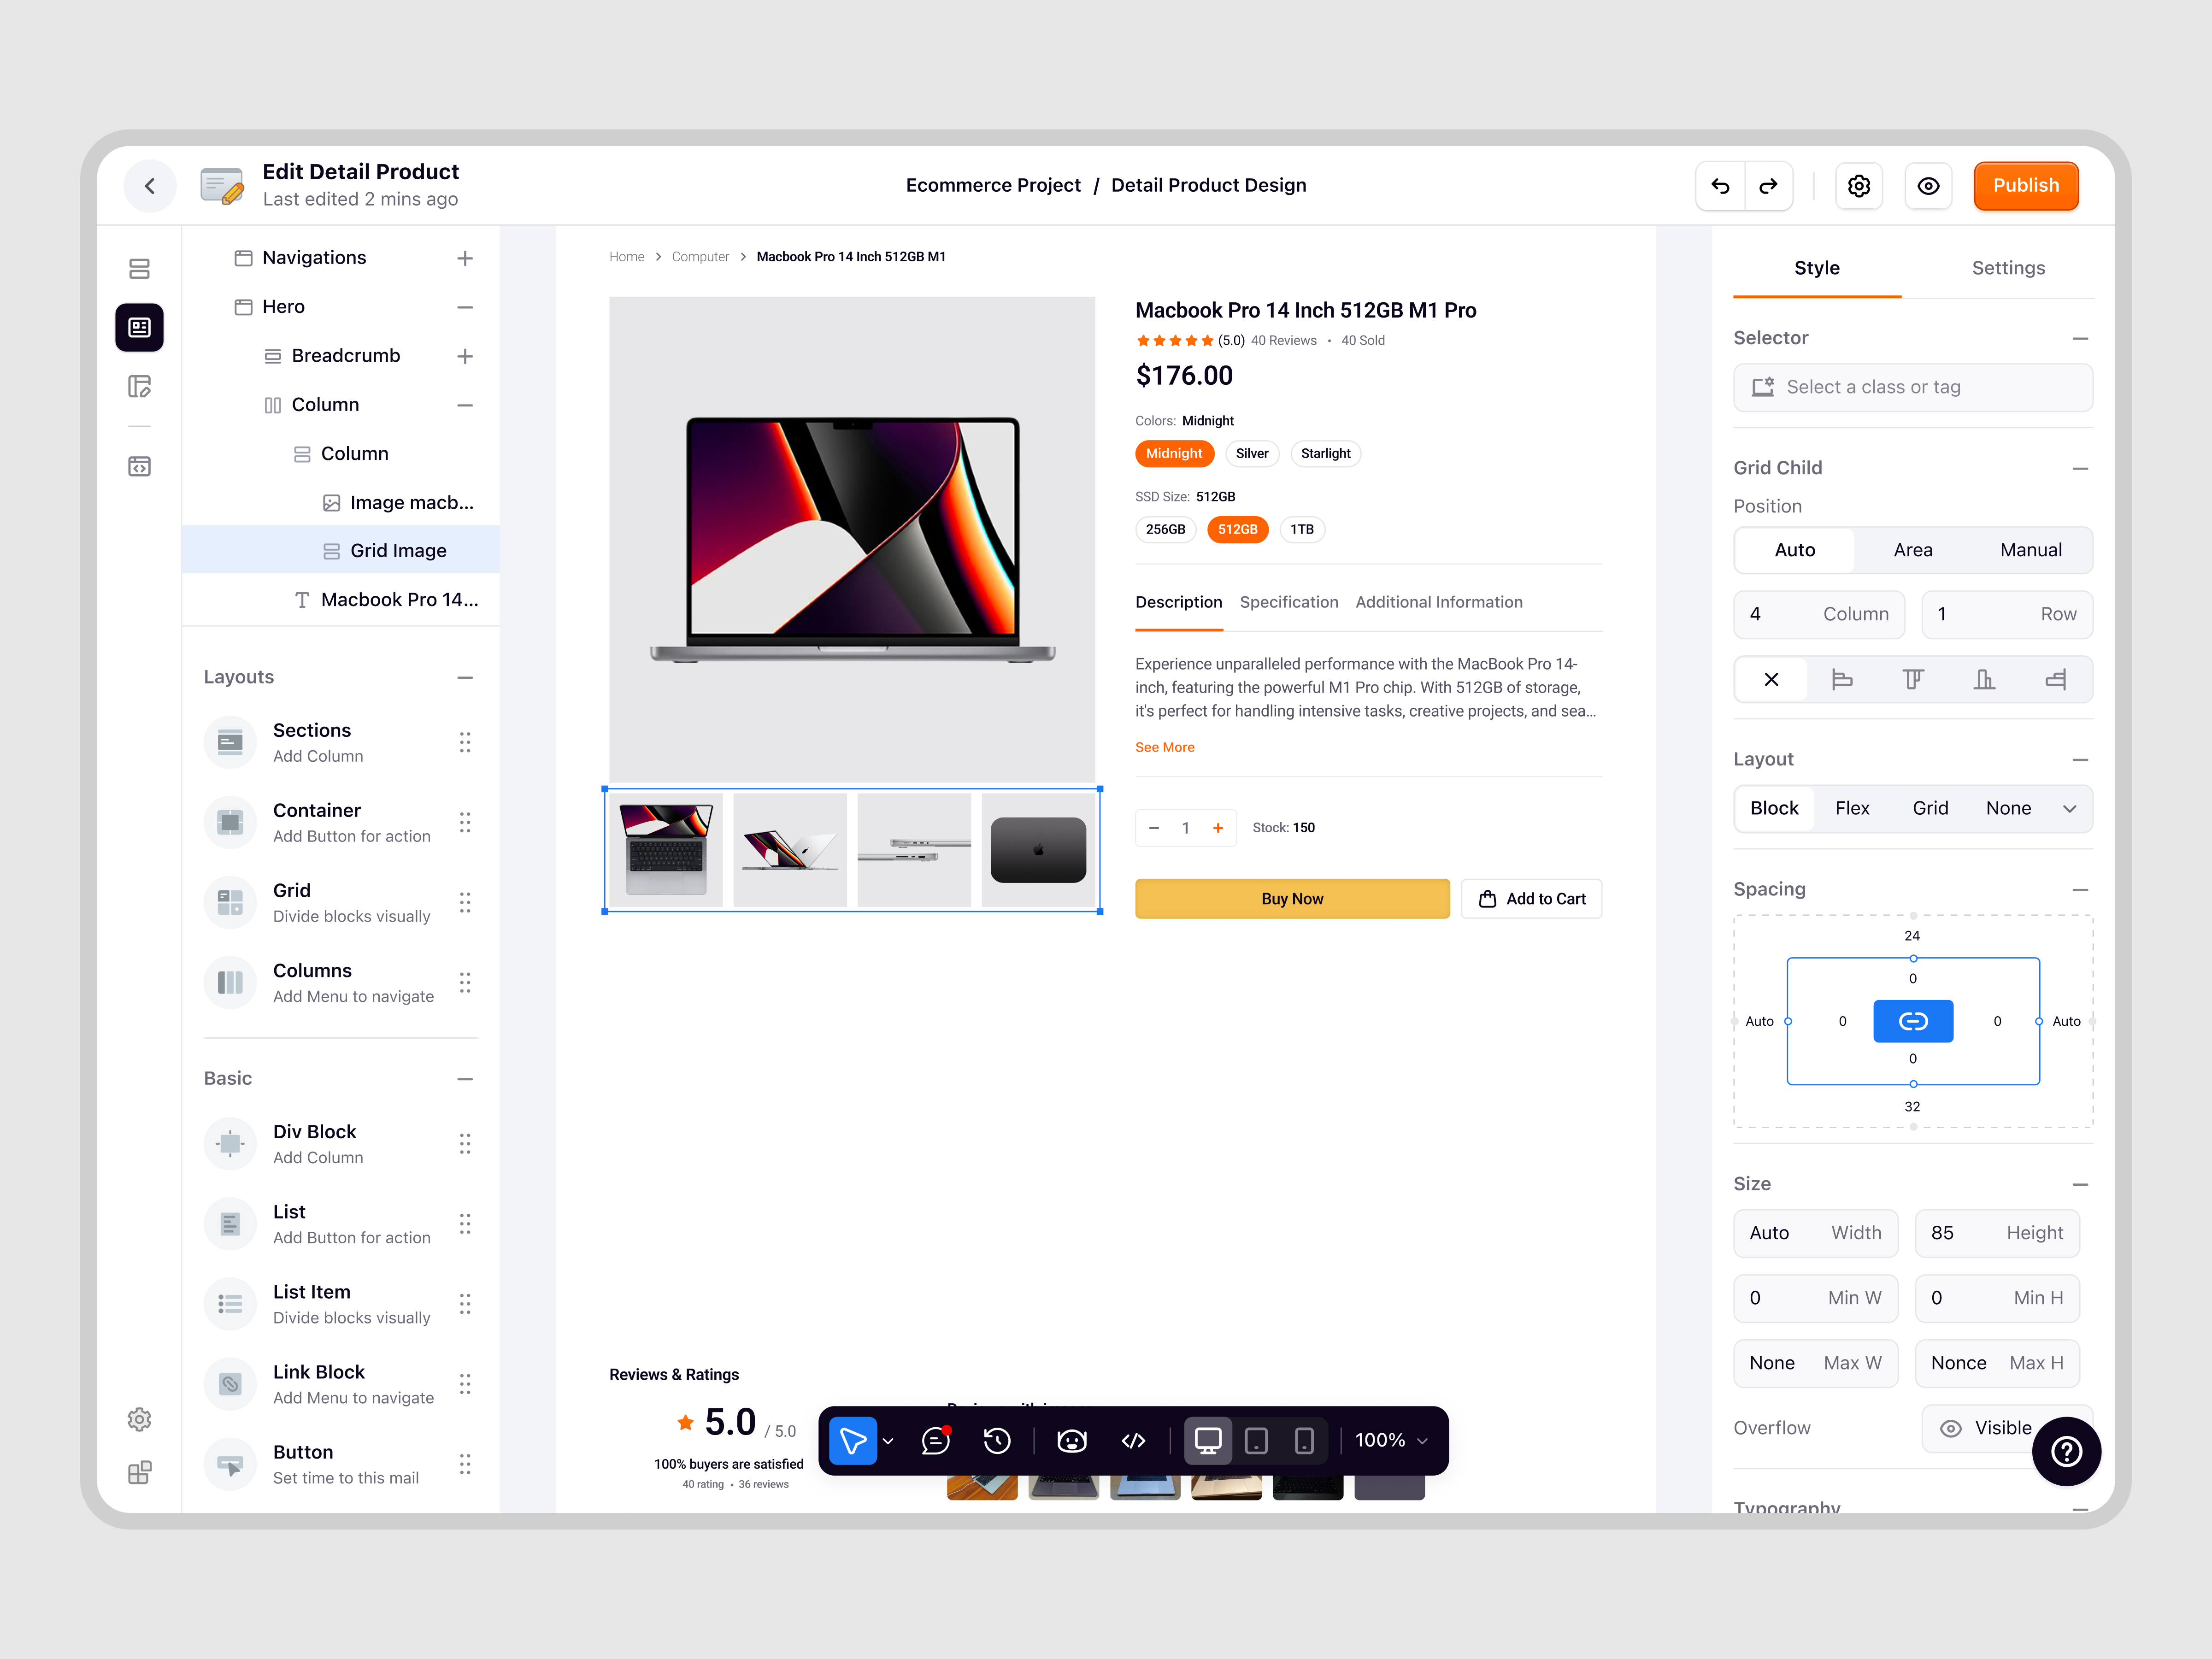Click the Container layout block icon
2212x1659 pixels.
(230, 823)
